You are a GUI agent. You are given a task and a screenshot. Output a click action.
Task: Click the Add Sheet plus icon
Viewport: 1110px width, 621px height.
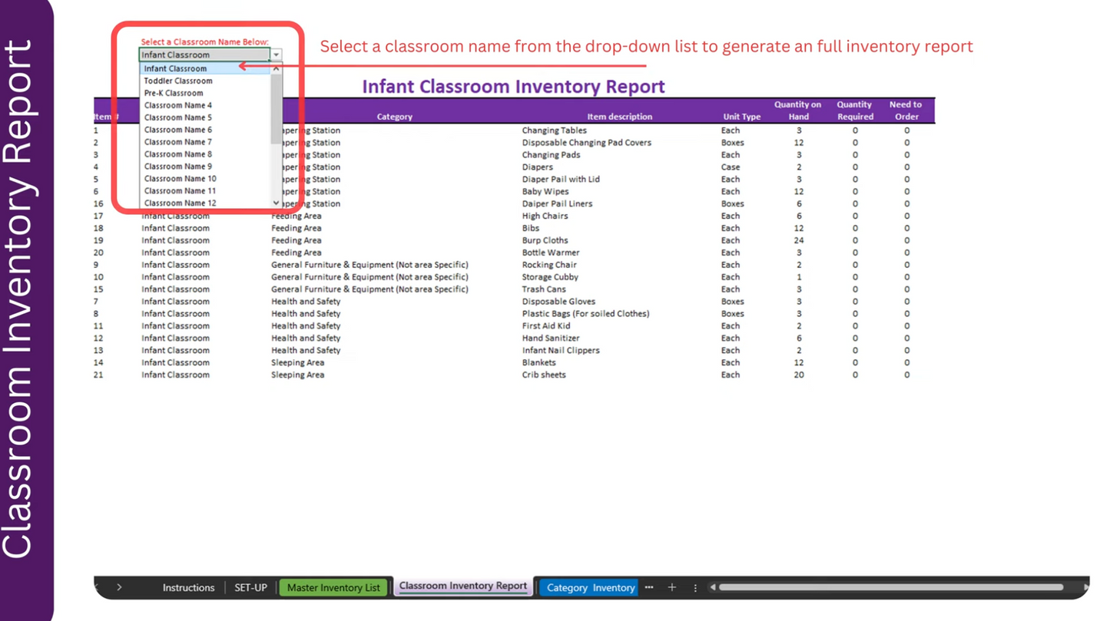tap(672, 587)
